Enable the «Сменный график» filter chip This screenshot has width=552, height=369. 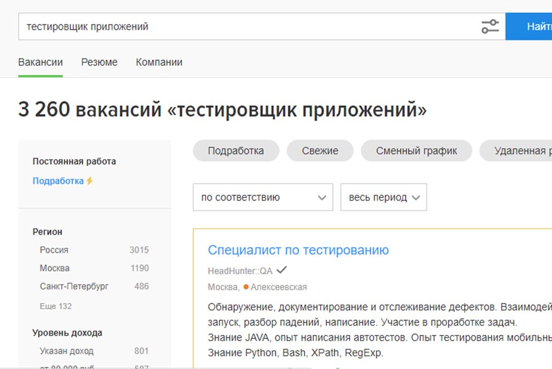tap(416, 150)
